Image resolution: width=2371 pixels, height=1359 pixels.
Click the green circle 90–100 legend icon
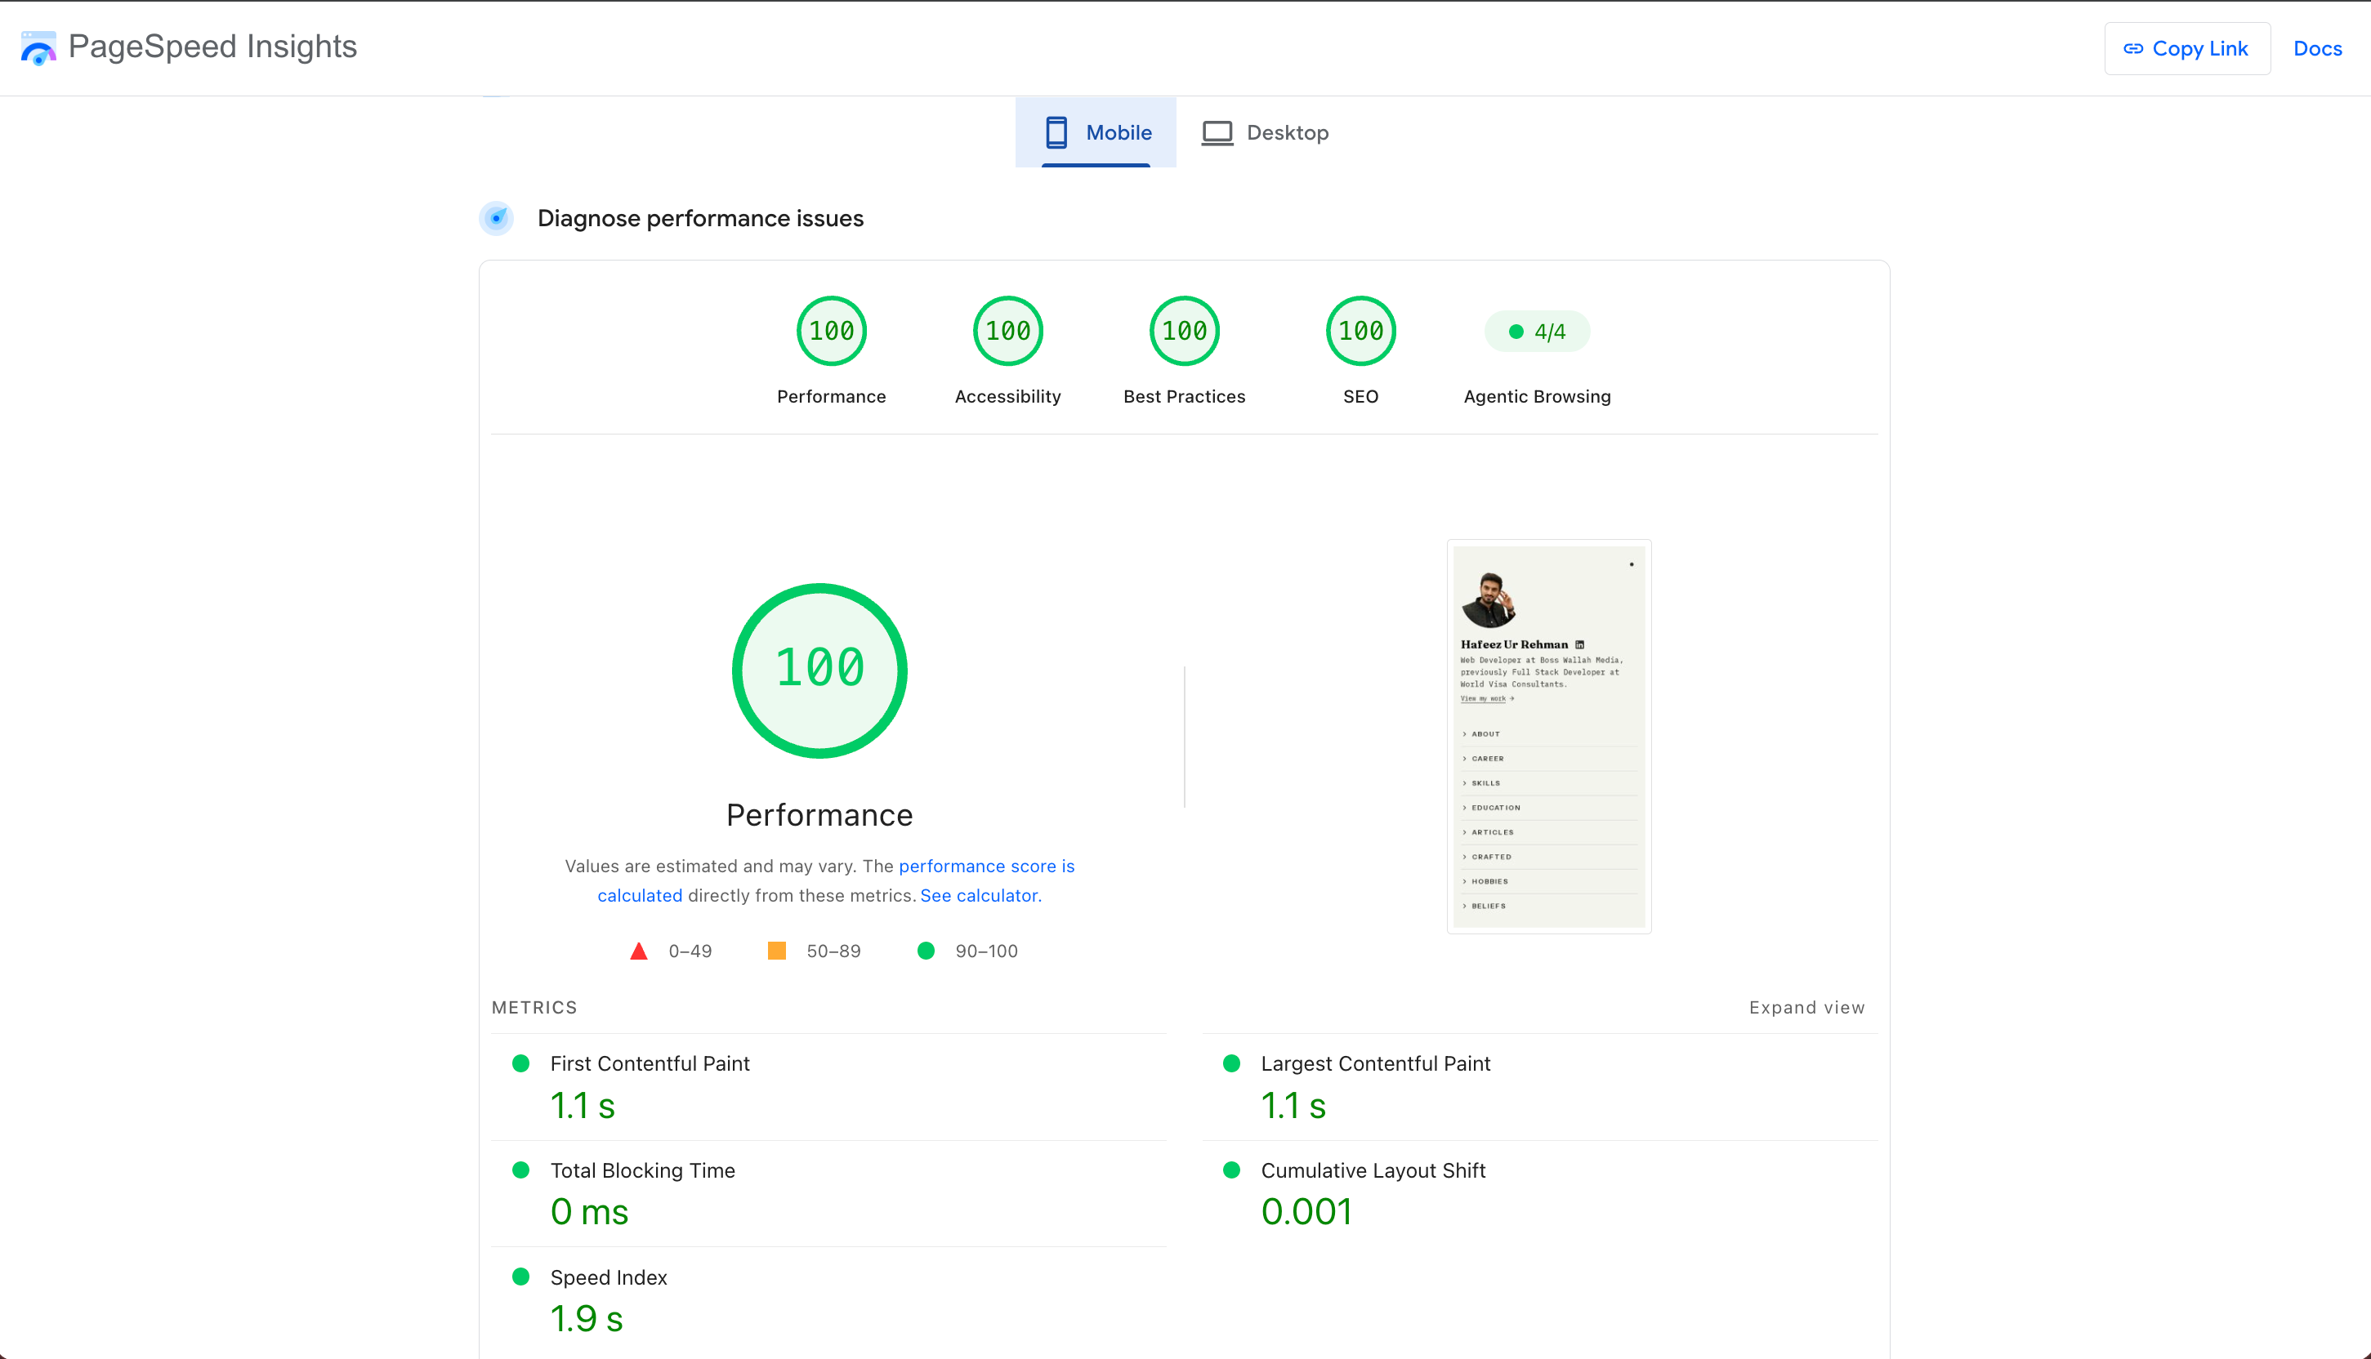coord(926,951)
